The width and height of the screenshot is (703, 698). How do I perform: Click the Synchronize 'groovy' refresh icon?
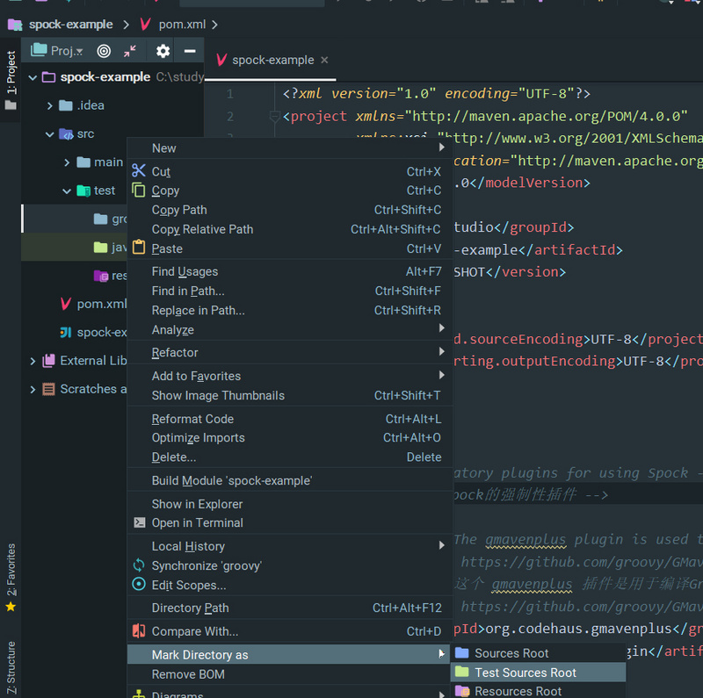139,566
